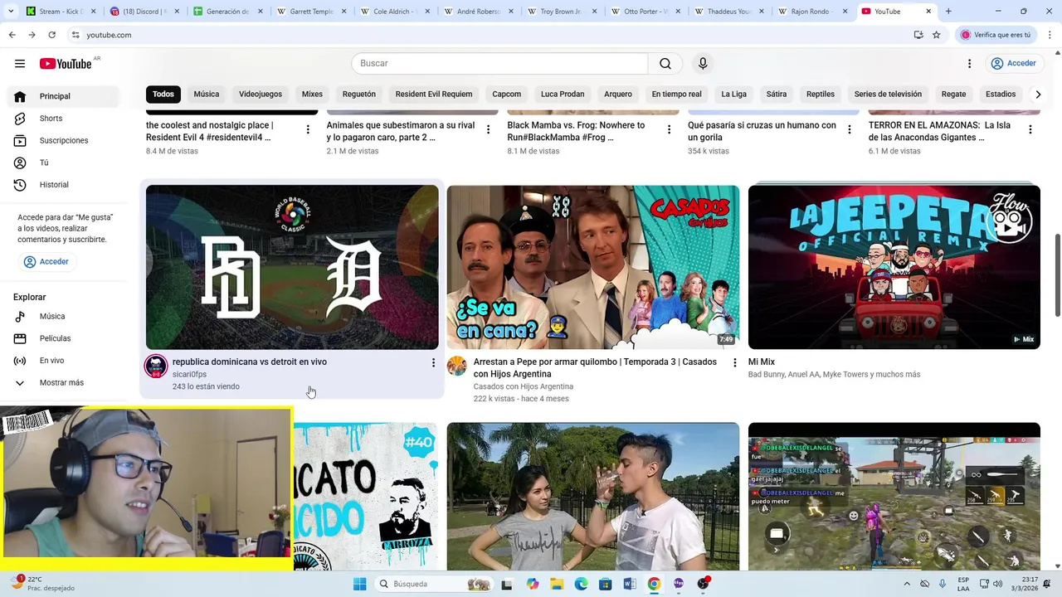Select the Estadios filter chip

click(x=1001, y=95)
